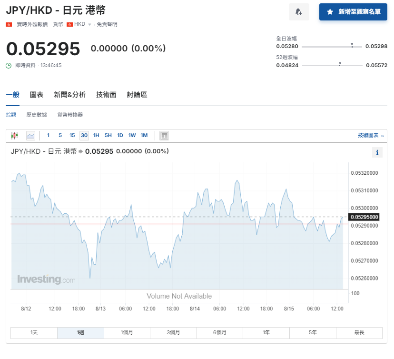This screenshot has height=359, width=394.
Task: Select the 30-minute interval button
Action: click(84, 135)
